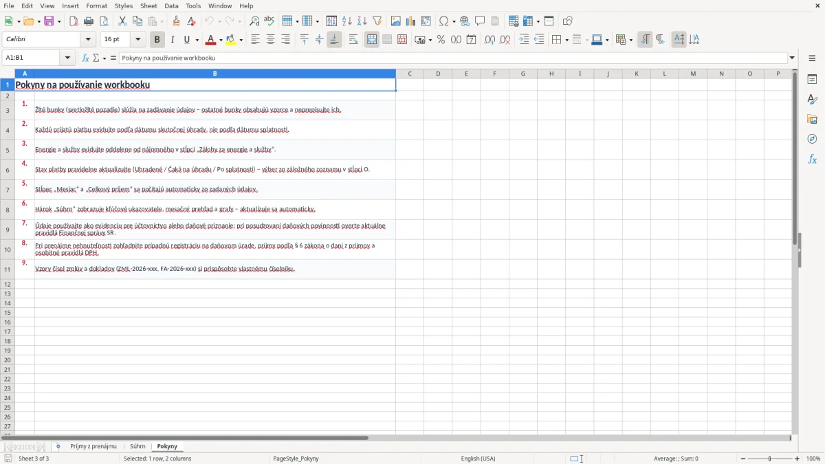825x464 pixels.
Task: Open Function Wizard fx icon
Action: [86, 58]
